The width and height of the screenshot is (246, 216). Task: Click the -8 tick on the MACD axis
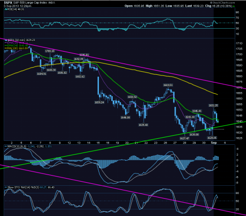(x=237, y=183)
